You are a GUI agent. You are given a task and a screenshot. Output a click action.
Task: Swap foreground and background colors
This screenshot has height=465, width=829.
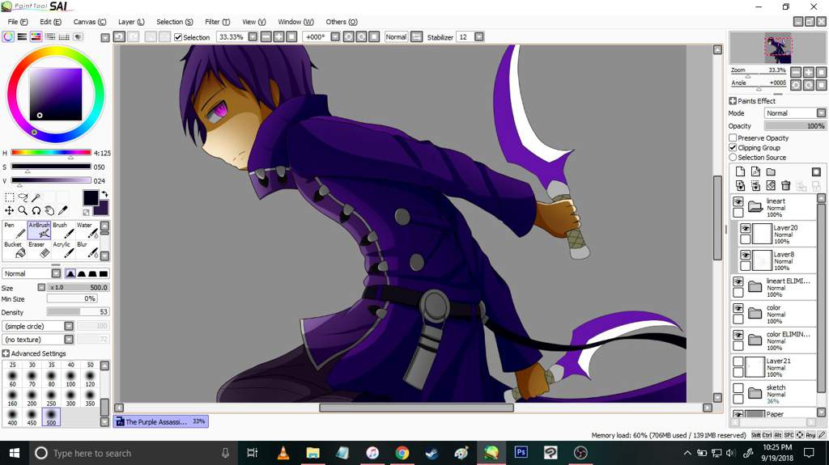(x=104, y=194)
